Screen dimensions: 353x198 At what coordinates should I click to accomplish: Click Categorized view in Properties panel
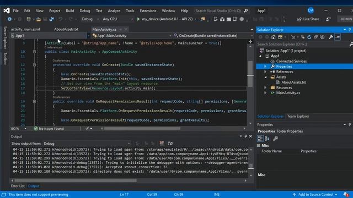[260, 139]
